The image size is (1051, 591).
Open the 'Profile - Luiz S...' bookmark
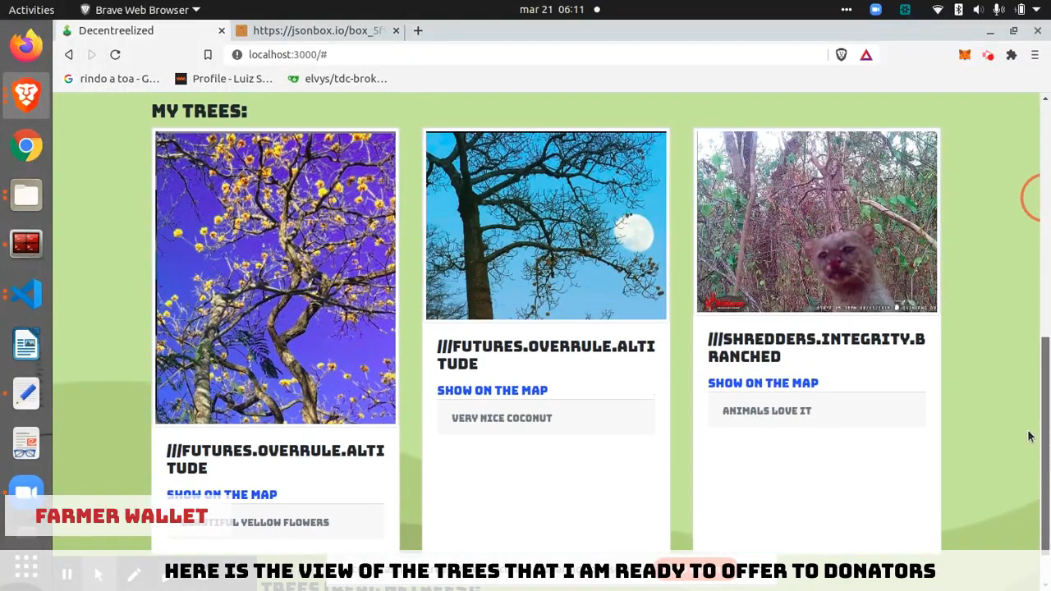[224, 79]
